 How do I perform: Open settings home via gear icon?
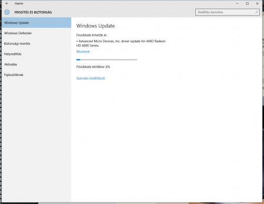pyautogui.click(x=7, y=12)
